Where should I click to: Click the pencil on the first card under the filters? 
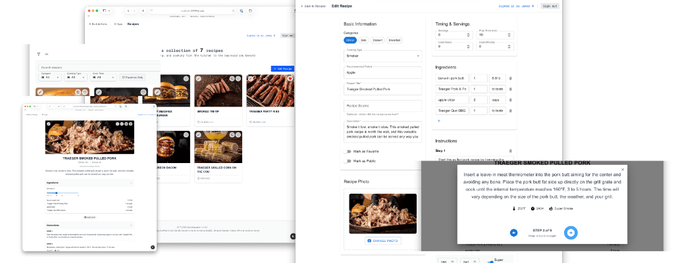tap(40, 92)
